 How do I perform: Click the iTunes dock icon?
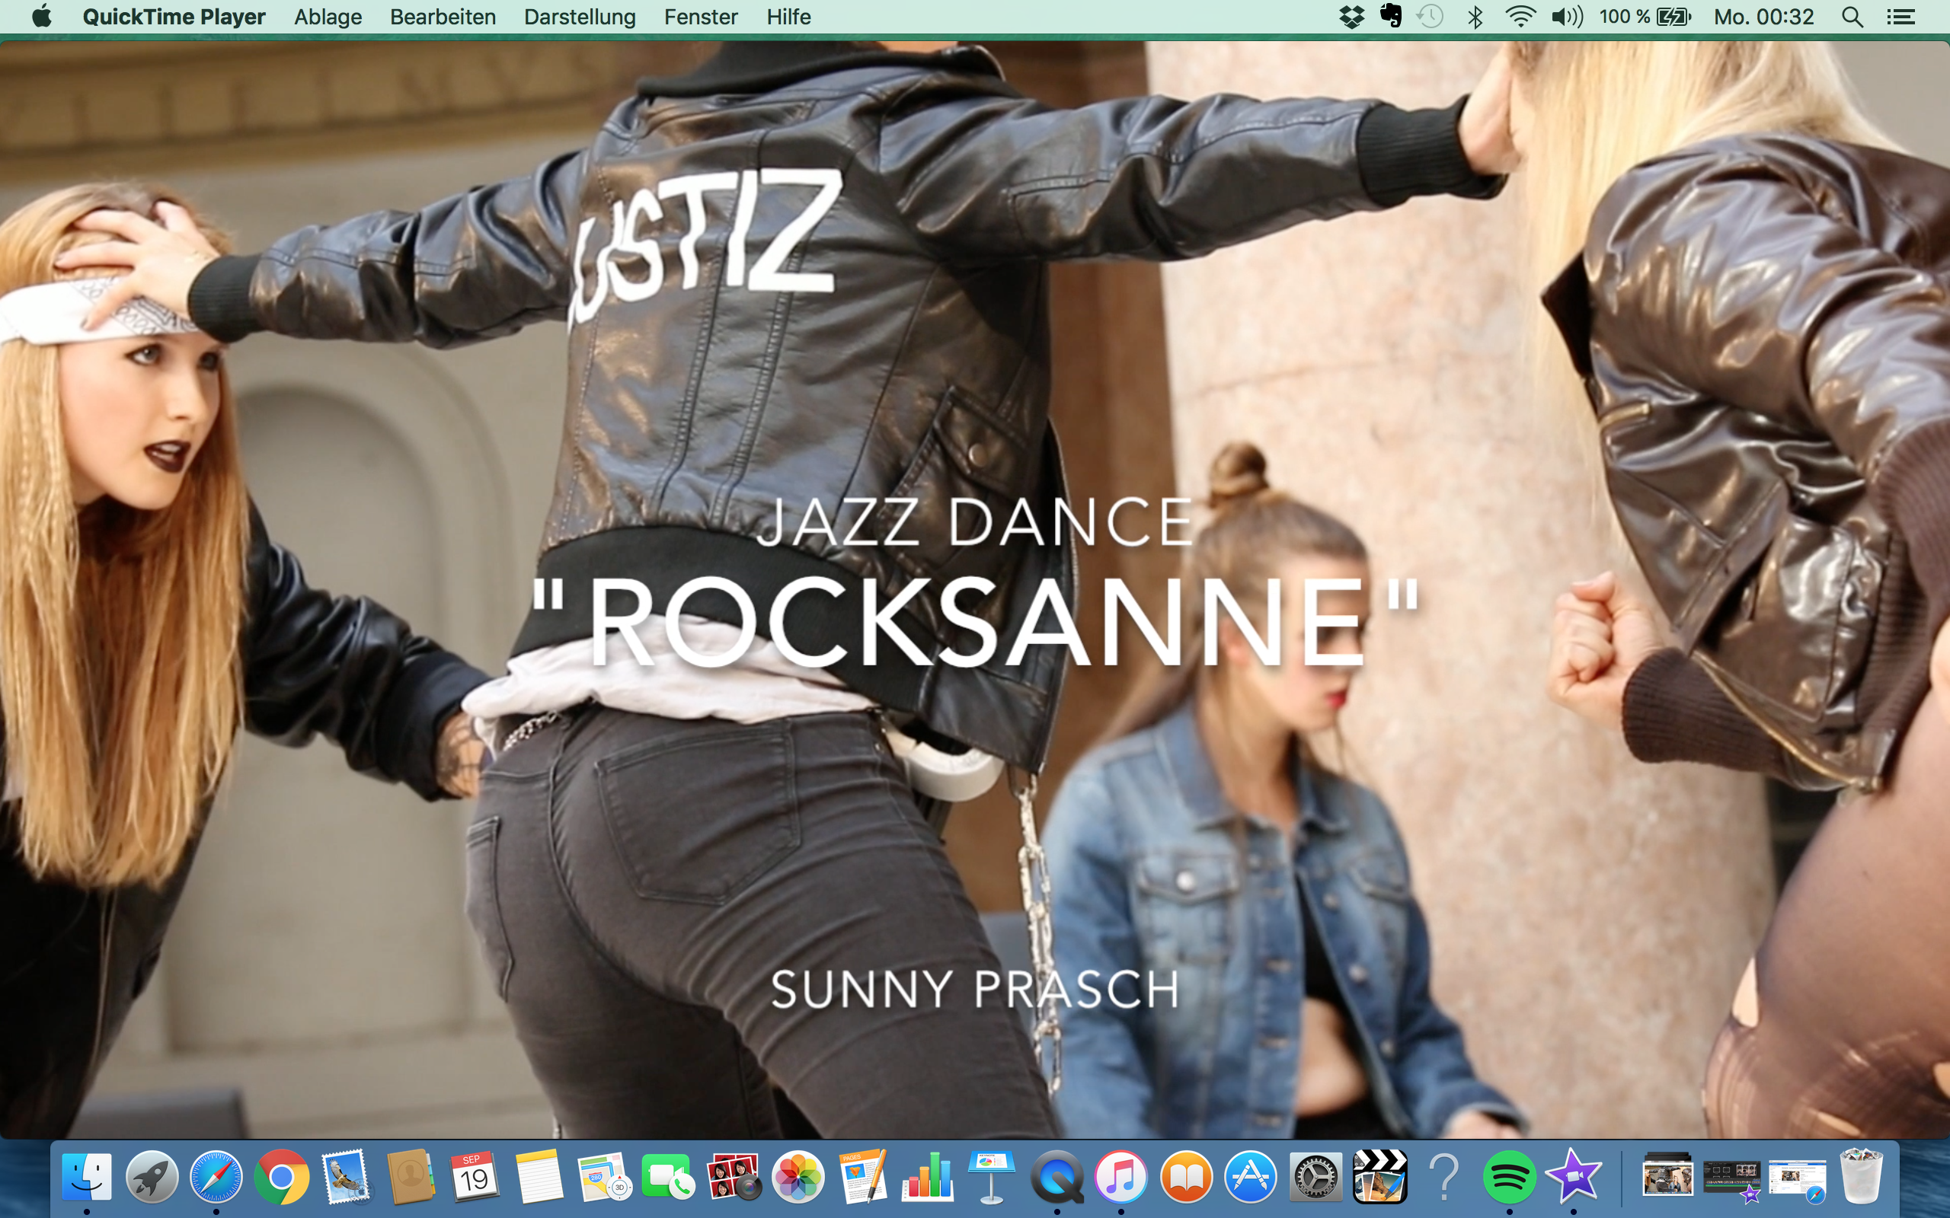pyautogui.click(x=1120, y=1177)
